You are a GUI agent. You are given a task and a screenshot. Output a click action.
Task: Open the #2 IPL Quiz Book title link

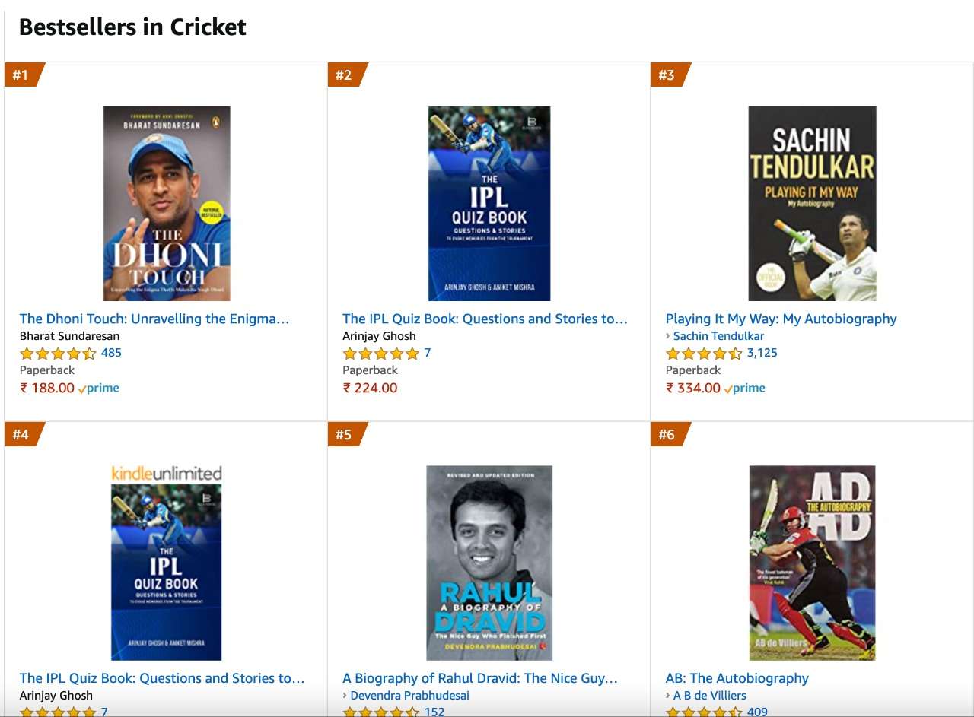point(485,319)
